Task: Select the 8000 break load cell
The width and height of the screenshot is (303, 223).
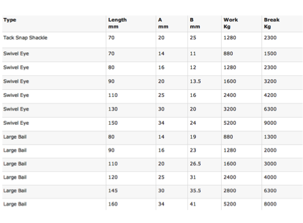Action: click(x=270, y=204)
